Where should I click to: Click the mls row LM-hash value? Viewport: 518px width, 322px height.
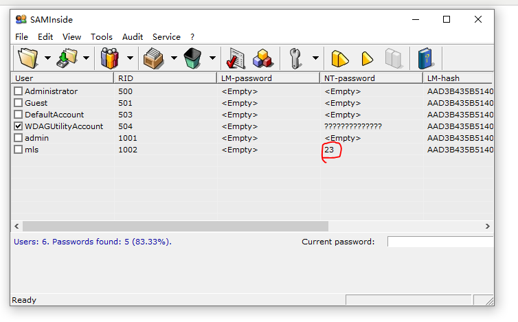point(460,150)
